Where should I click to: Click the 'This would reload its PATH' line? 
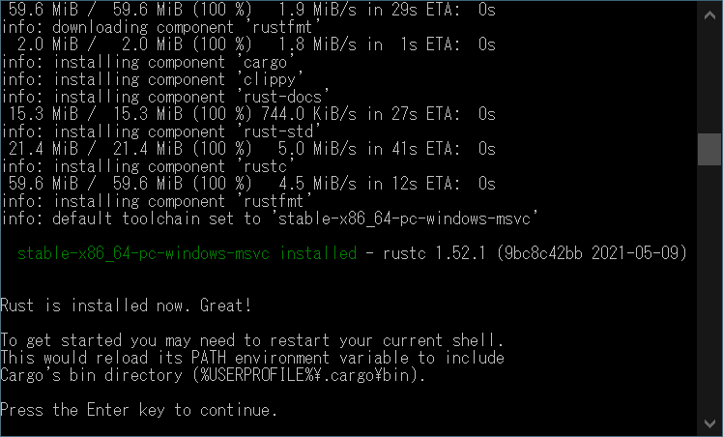[x=251, y=358]
